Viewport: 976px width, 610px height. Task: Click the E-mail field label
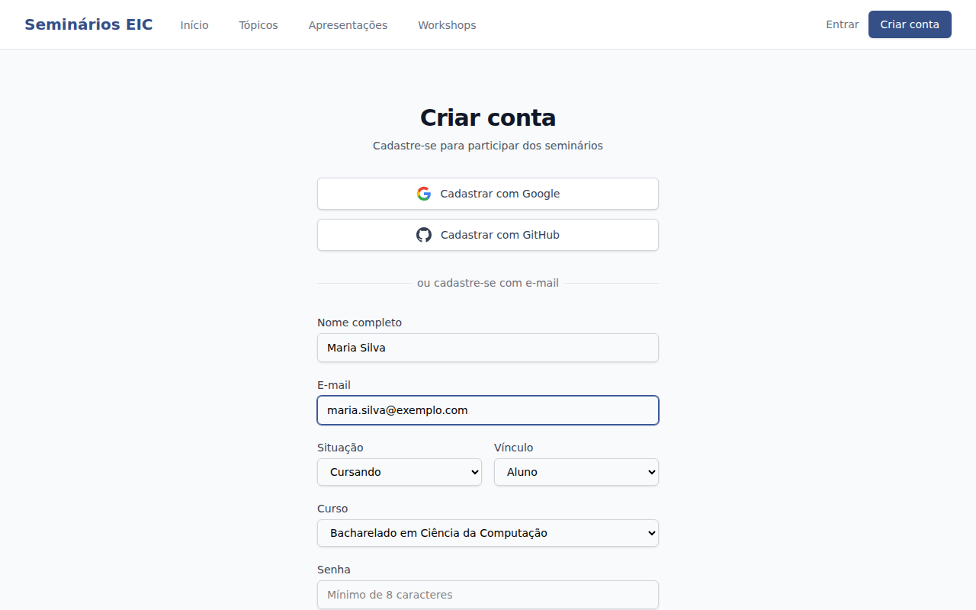click(x=334, y=385)
